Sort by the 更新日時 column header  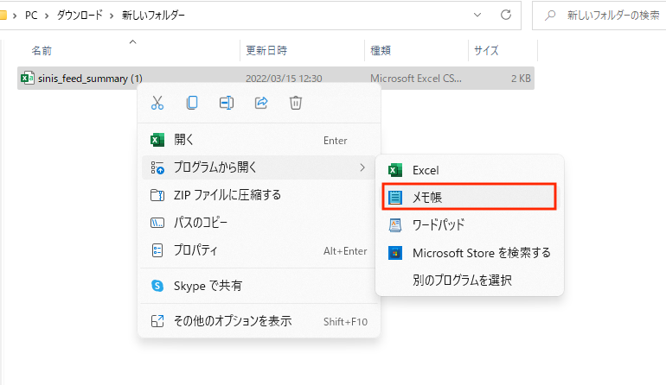pos(266,51)
